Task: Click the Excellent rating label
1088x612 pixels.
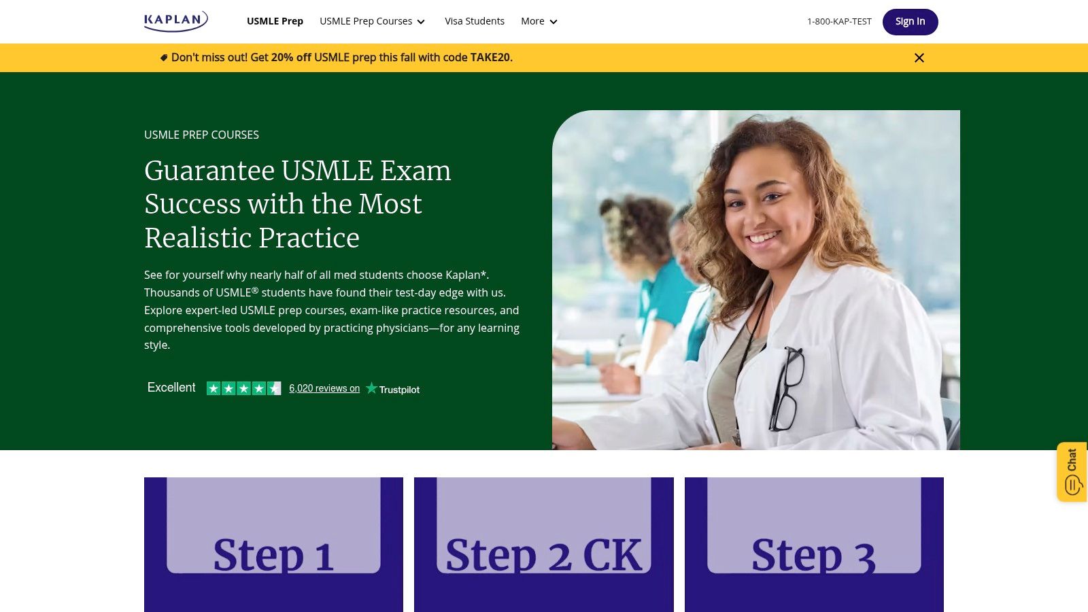Action: 171,388
